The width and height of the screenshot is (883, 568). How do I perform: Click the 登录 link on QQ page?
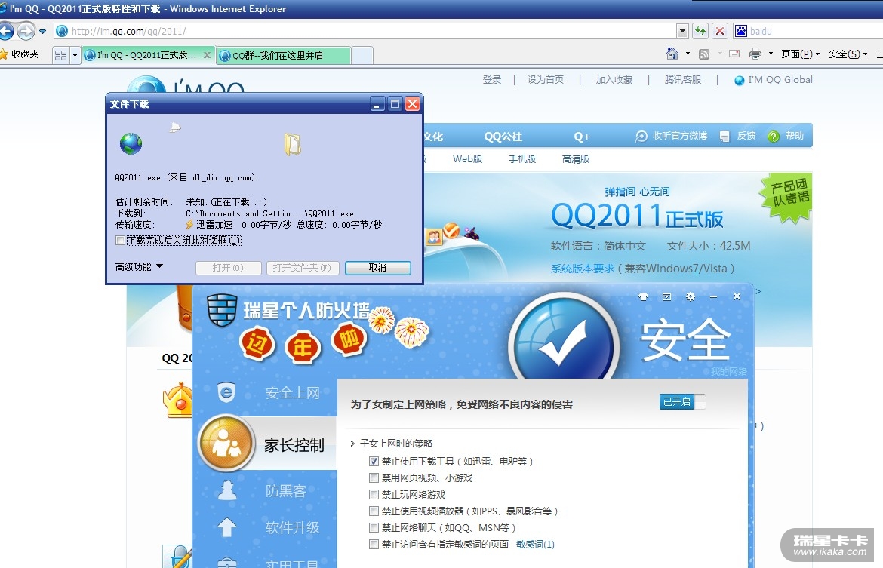[x=491, y=80]
